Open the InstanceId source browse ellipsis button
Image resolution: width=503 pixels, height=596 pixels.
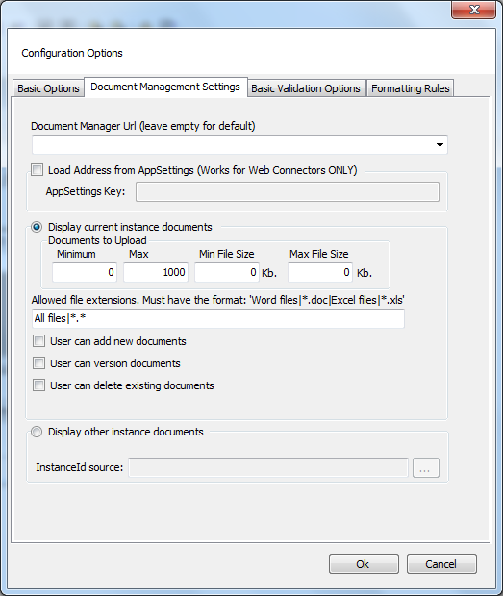[x=426, y=467]
